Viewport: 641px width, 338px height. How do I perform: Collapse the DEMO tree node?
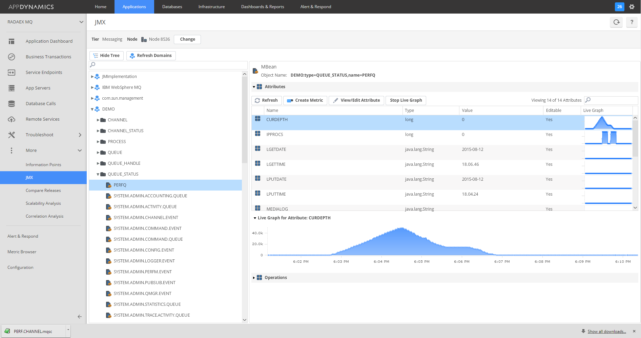coord(92,109)
